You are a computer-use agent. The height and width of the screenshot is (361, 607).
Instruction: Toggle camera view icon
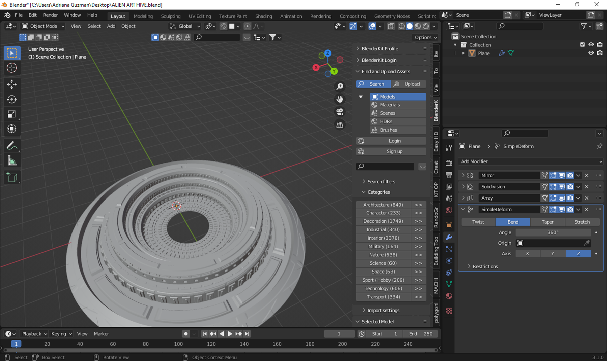coord(340,112)
